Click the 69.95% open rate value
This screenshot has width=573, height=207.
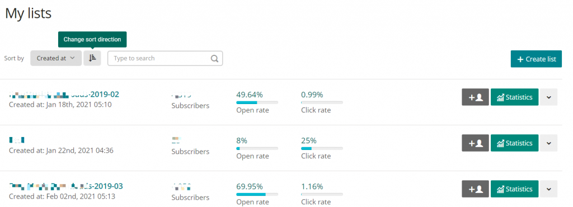[250, 186]
